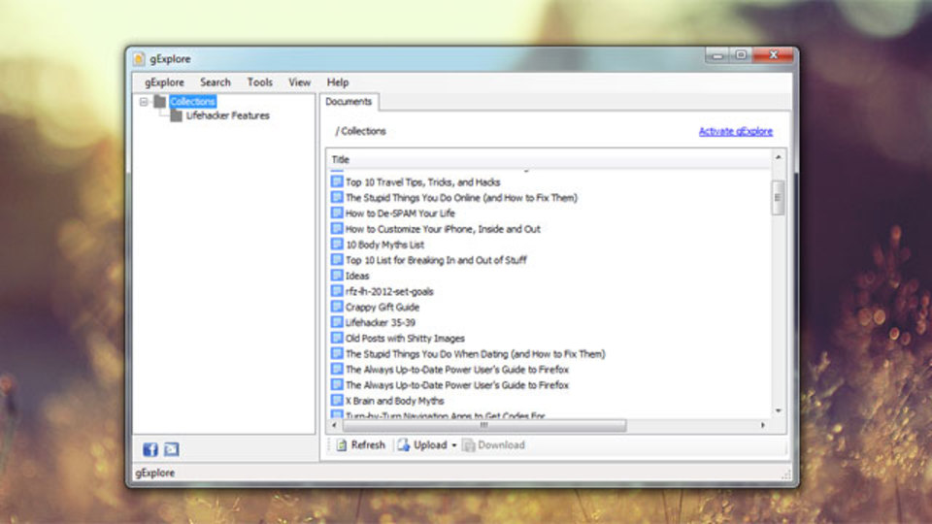Open the Tools menu
Viewport: 932px width, 524px height.
click(260, 82)
